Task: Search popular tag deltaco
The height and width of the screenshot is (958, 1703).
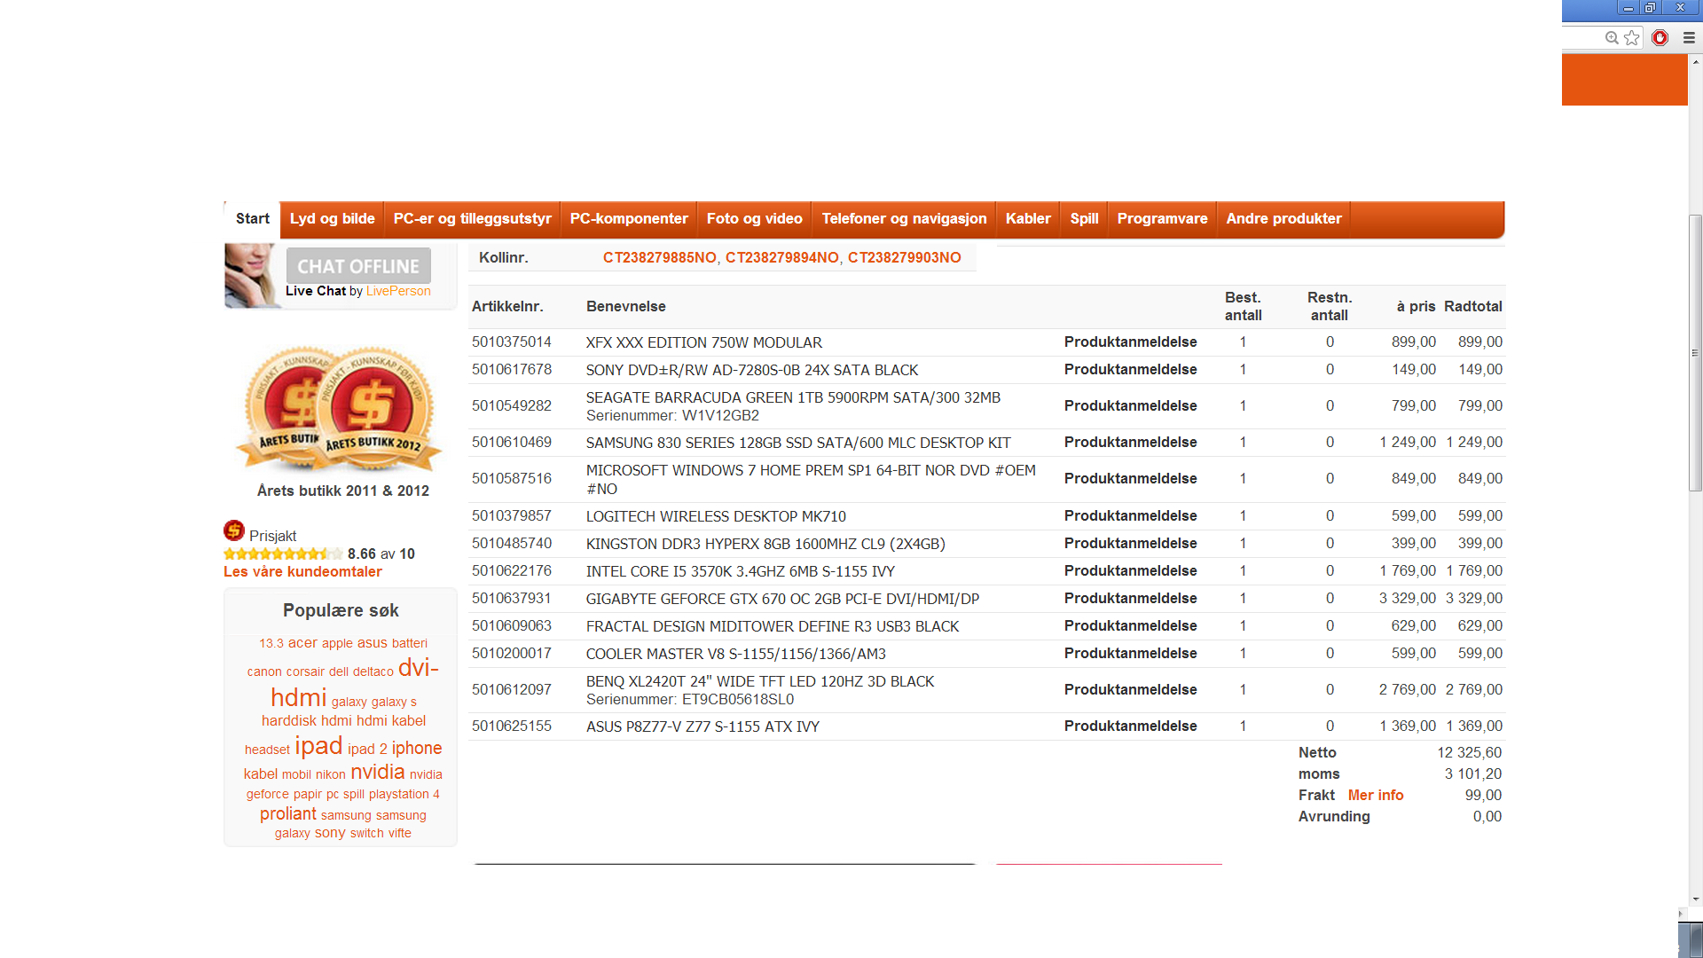Action: pyautogui.click(x=373, y=671)
